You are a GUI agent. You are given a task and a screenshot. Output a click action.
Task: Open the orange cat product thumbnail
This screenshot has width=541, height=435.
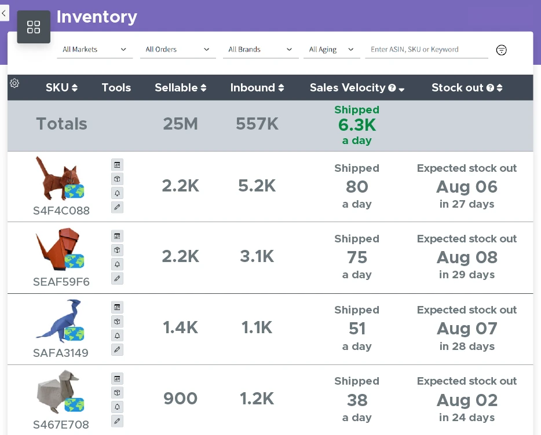(x=60, y=178)
